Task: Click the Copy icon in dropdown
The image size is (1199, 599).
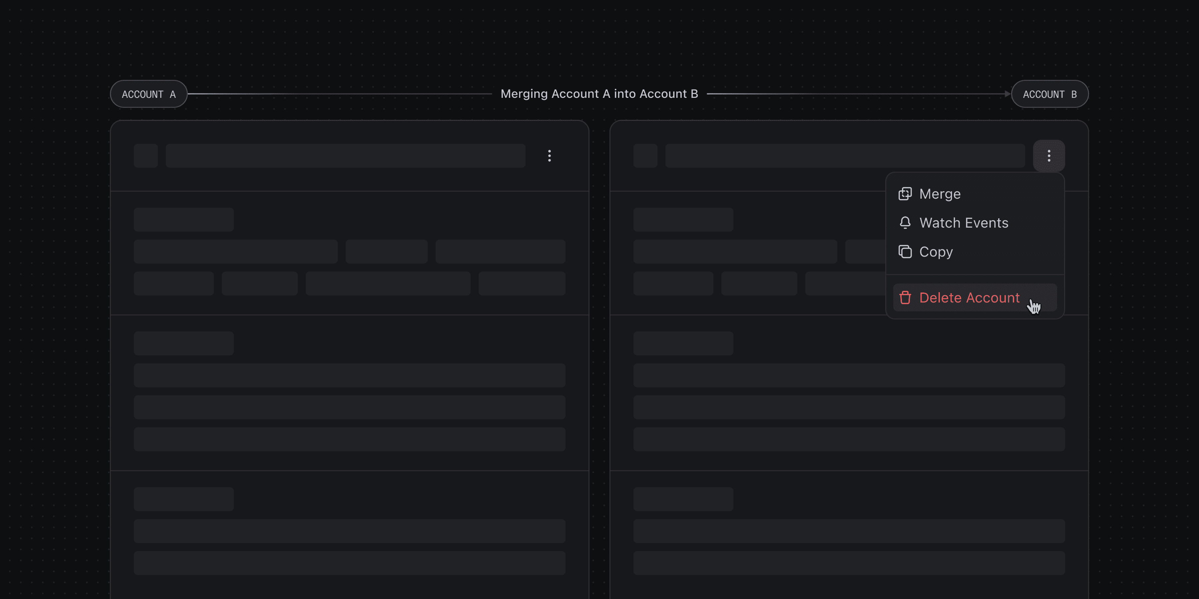Action: (x=905, y=252)
